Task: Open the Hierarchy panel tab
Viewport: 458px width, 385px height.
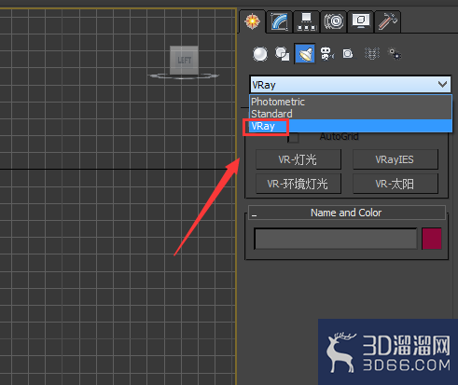Action: [x=306, y=21]
